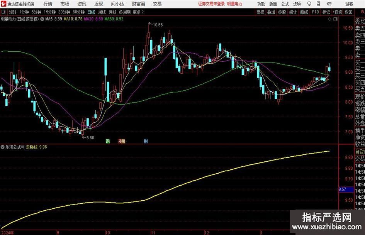Screen dimensions: 365x235
Task: Switch to the 分时 chart tab
Action: coord(12,12)
